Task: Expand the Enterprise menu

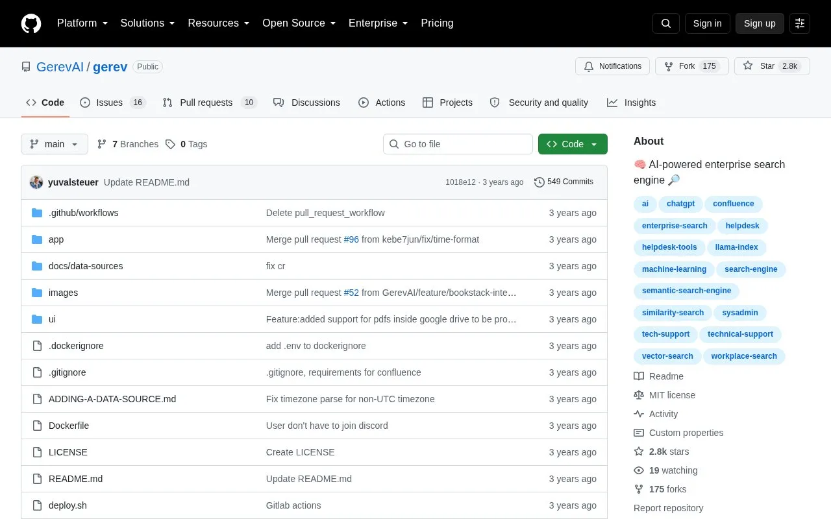Action: coord(378,23)
